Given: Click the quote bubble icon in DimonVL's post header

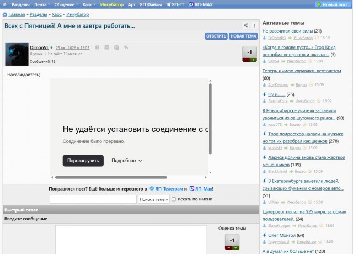Looking at the screenshot, I should [x=116, y=47].
